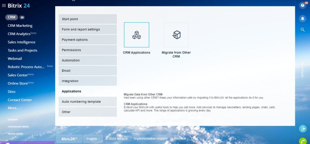The height and width of the screenshot is (144, 310).
Task: Switch to the Start point tab
Action: (x=87, y=19)
